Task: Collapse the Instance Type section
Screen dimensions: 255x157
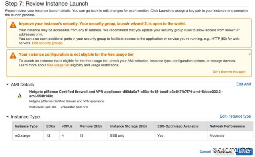Action: pos(7,116)
